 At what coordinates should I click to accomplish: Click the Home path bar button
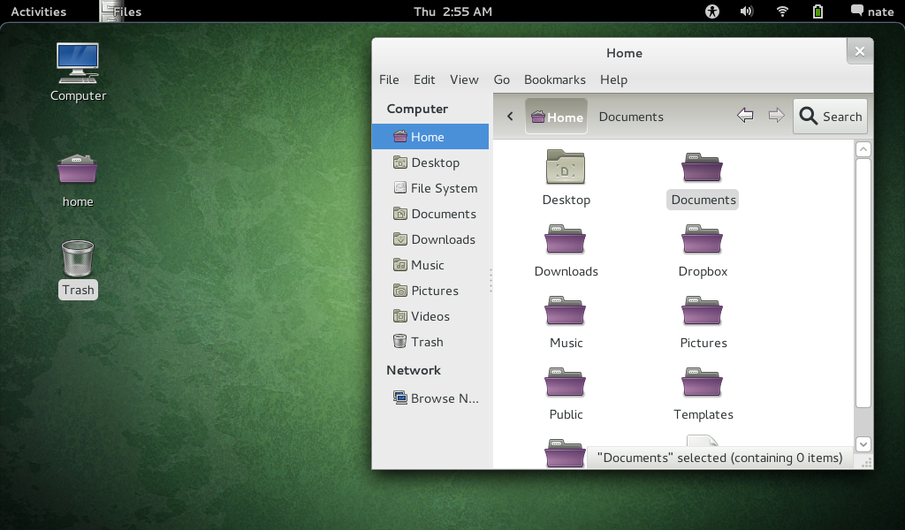coord(557,117)
